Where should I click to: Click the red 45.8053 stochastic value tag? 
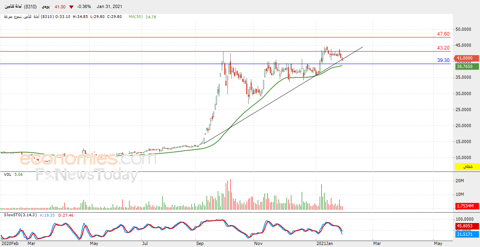(466, 225)
